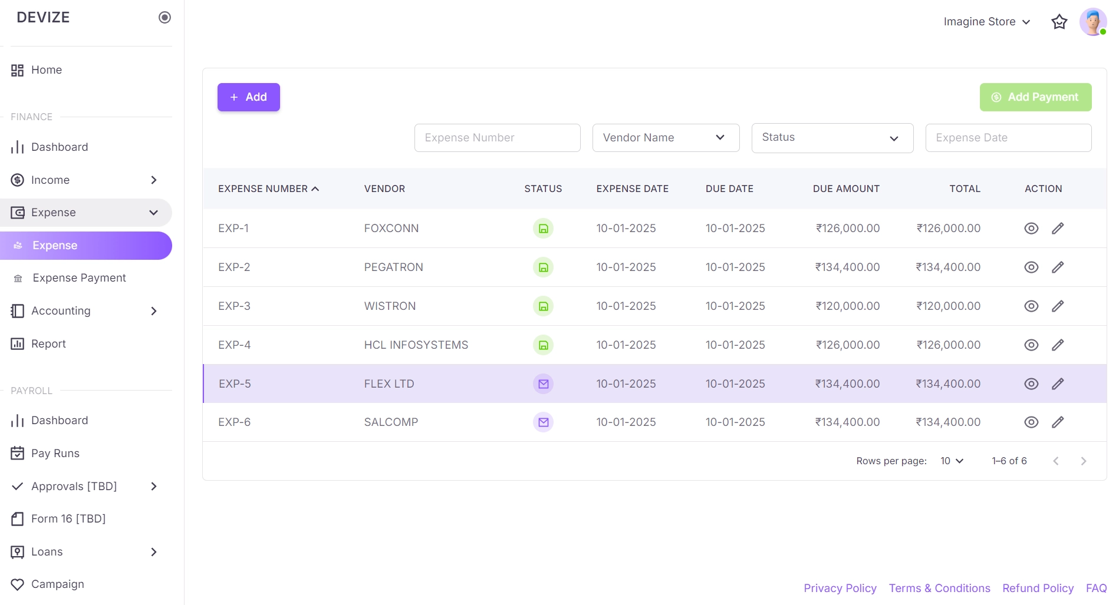Click the Income dollar icon
Image resolution: width=1119 pixels, height=605 pixels.
pos(18,180)
